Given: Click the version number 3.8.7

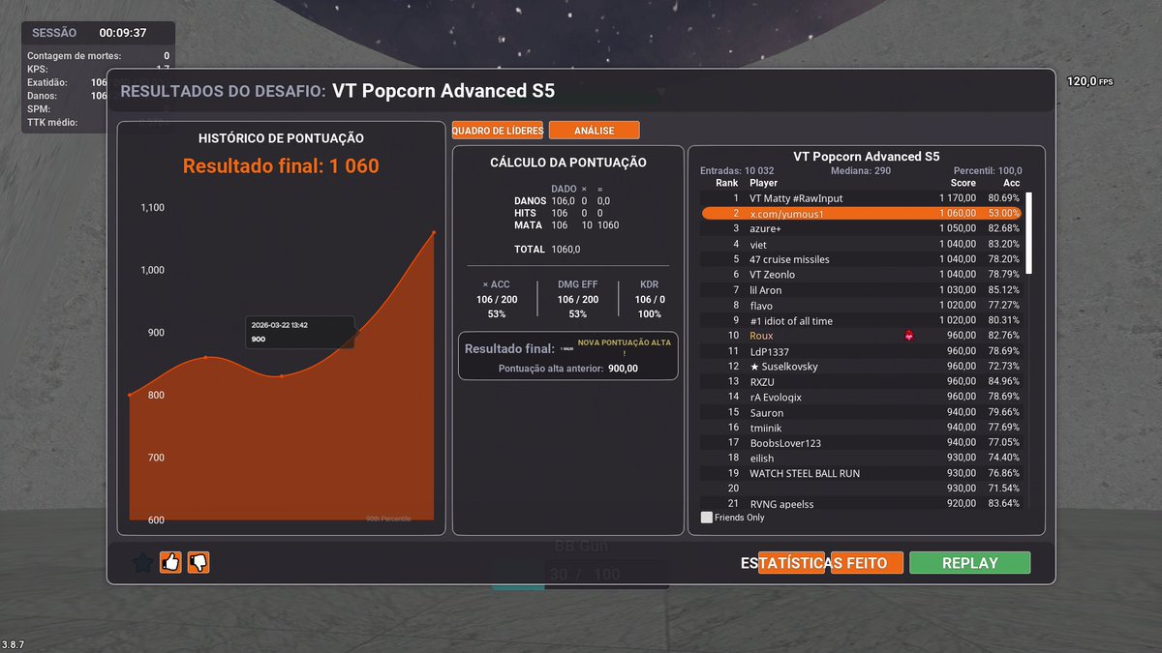Looking at the screenshot, I should point(14,644).
